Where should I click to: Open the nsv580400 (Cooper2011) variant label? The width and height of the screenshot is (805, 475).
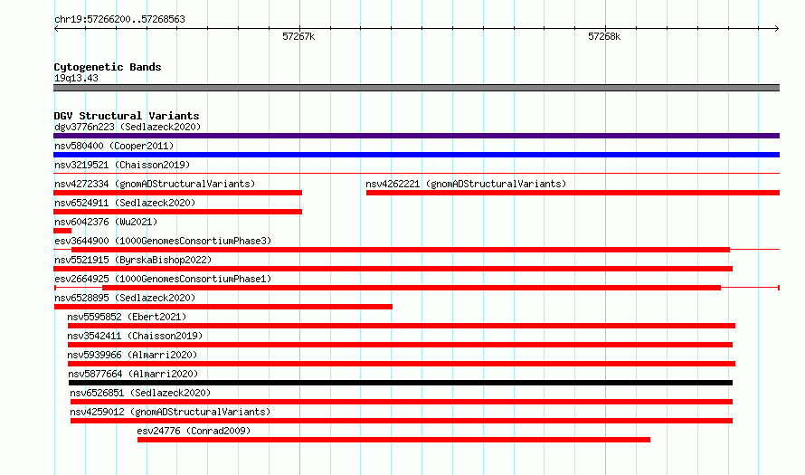(x=114, y=146)
